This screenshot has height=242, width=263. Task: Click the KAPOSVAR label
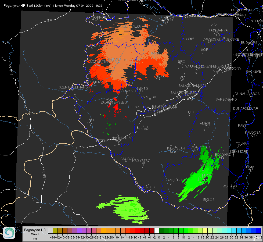(x=176, y=148)
